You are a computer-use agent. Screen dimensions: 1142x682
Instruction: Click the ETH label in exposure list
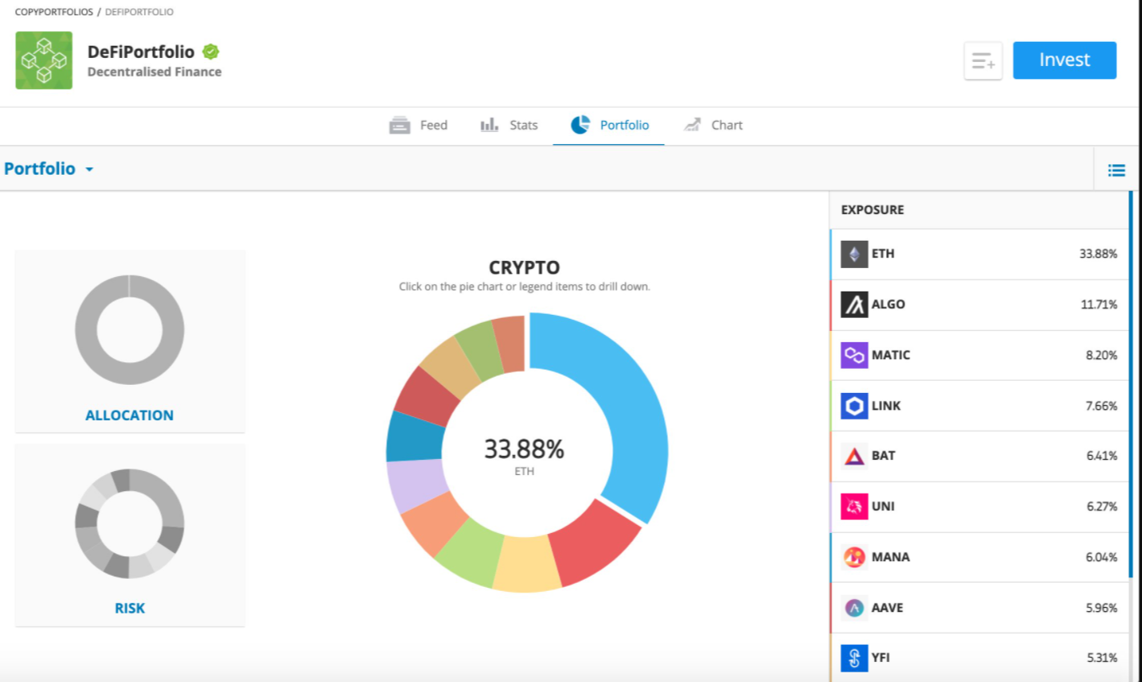(x=883, y=254)
